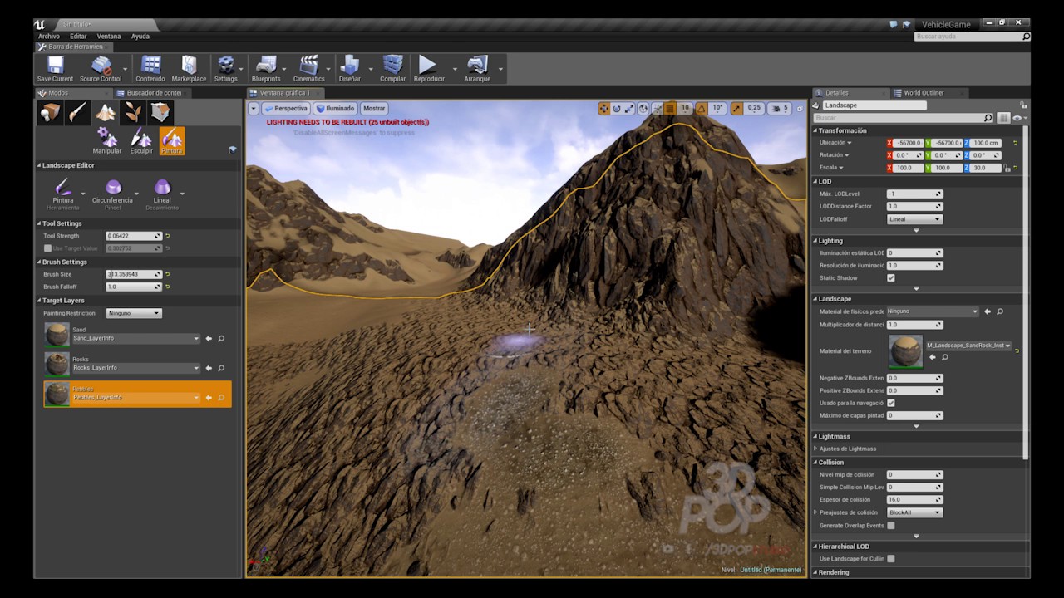The width and height of the screenshot is (1064, 598).
Task: Click the Perspectiva viewport button
Action: tap(286, 108)
